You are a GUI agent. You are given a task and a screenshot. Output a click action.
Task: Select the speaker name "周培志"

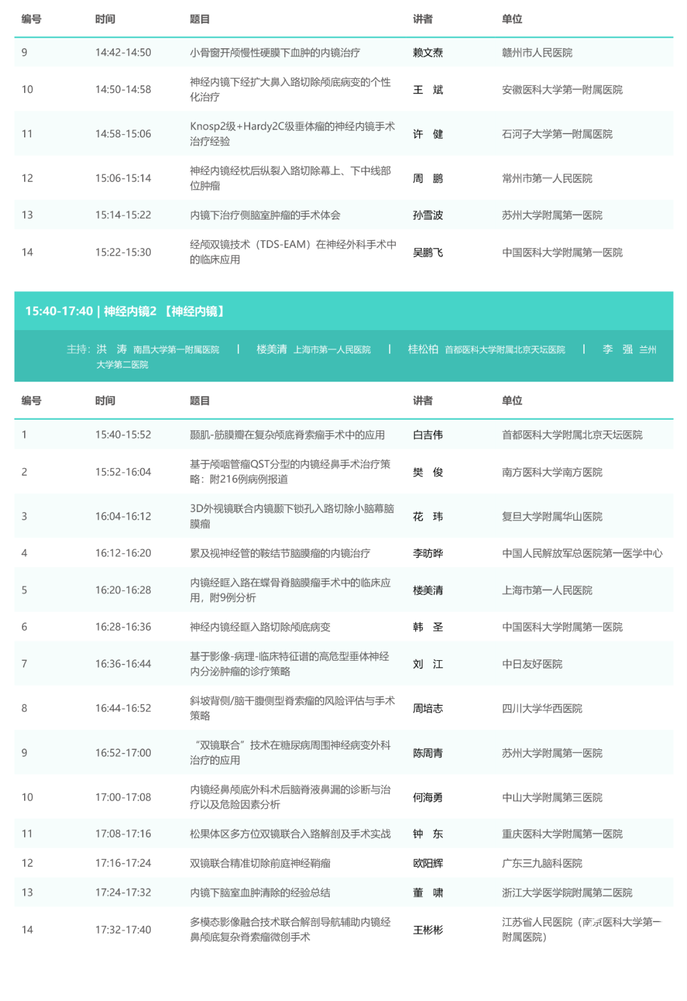point(428,708)
